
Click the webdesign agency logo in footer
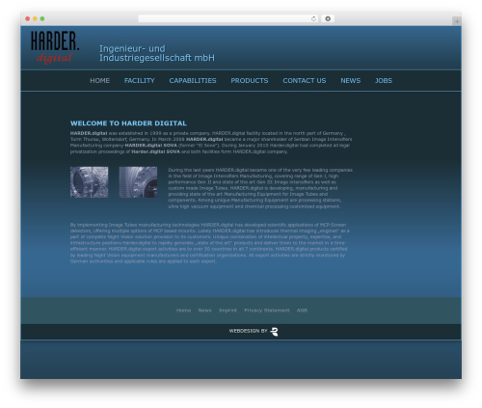(275, 332)
